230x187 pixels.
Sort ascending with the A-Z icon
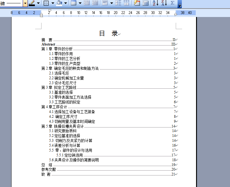155,3
